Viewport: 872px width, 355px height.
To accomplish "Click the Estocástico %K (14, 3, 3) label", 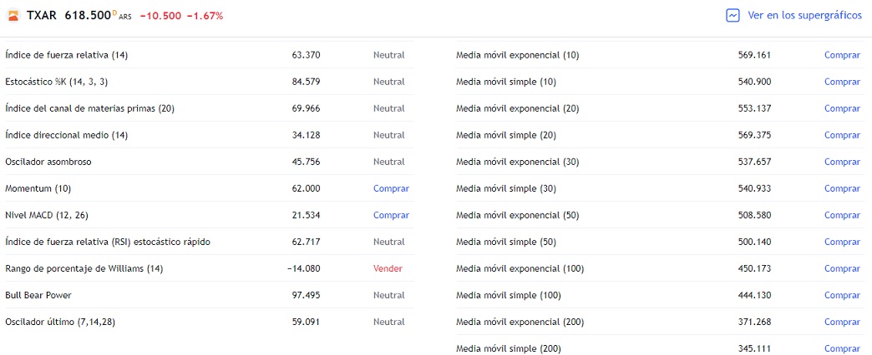I will point(57,82).
